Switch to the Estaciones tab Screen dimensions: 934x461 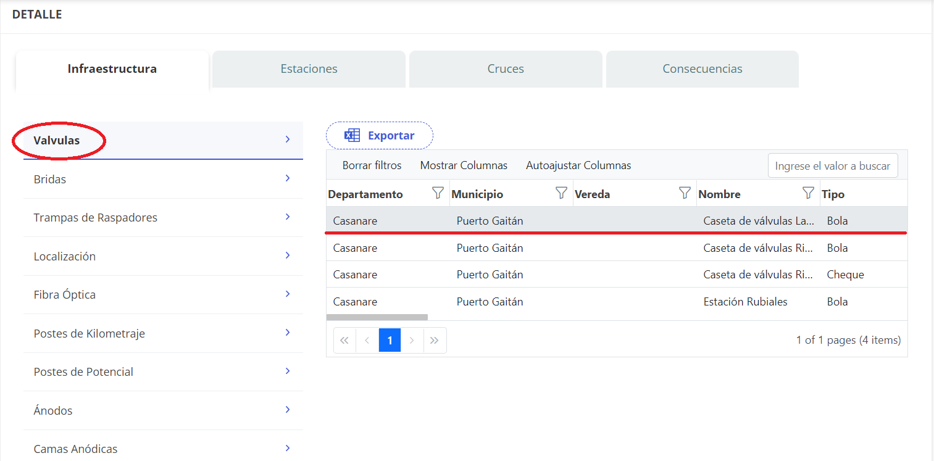point(309,69)
